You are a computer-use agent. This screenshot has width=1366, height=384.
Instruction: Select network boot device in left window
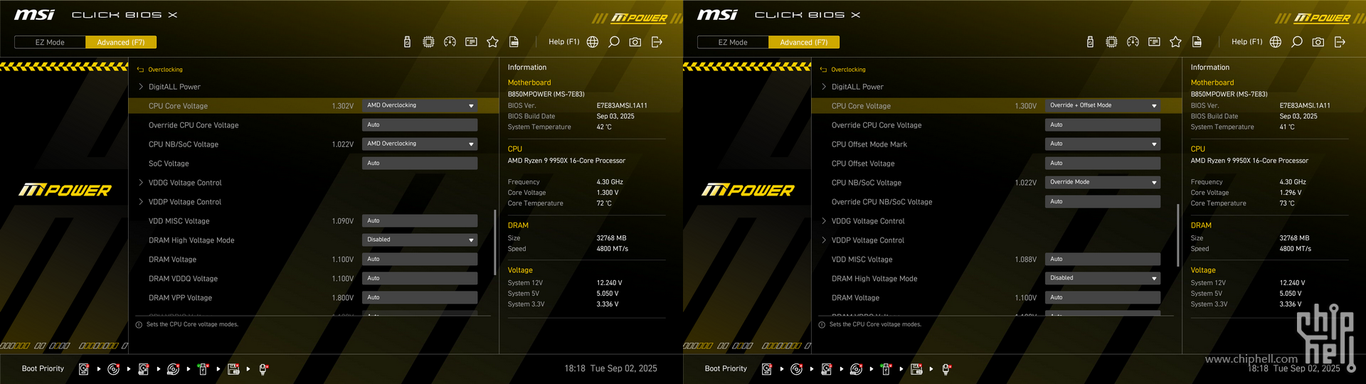[263, 369]
